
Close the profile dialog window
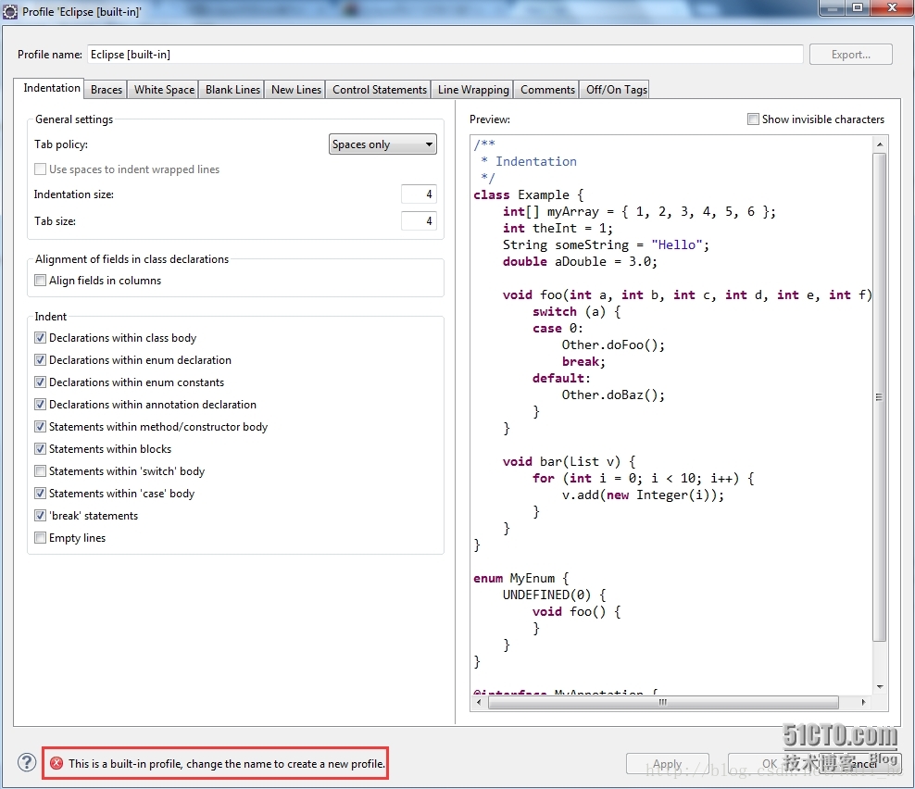pos(892,7)
